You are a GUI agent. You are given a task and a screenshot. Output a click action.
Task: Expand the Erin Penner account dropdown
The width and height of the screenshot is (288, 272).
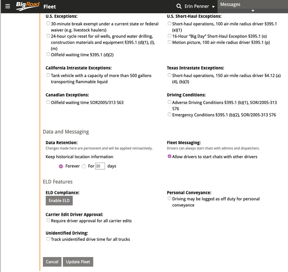click(213, 7)
